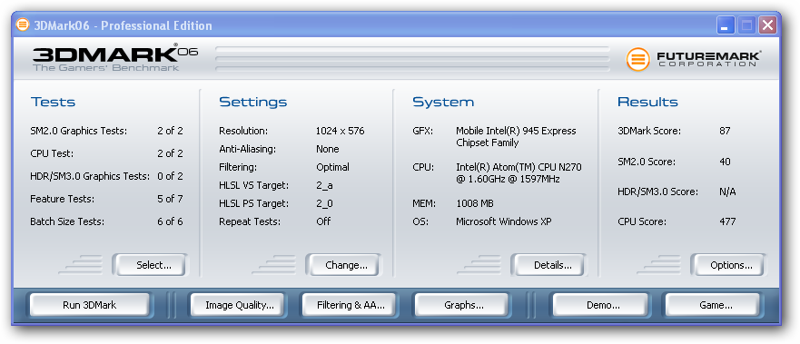The width and height of the screenshot is (800, 344).
Task: Click the GFX label
Action: pyautogui.click(x=423, y=131)
